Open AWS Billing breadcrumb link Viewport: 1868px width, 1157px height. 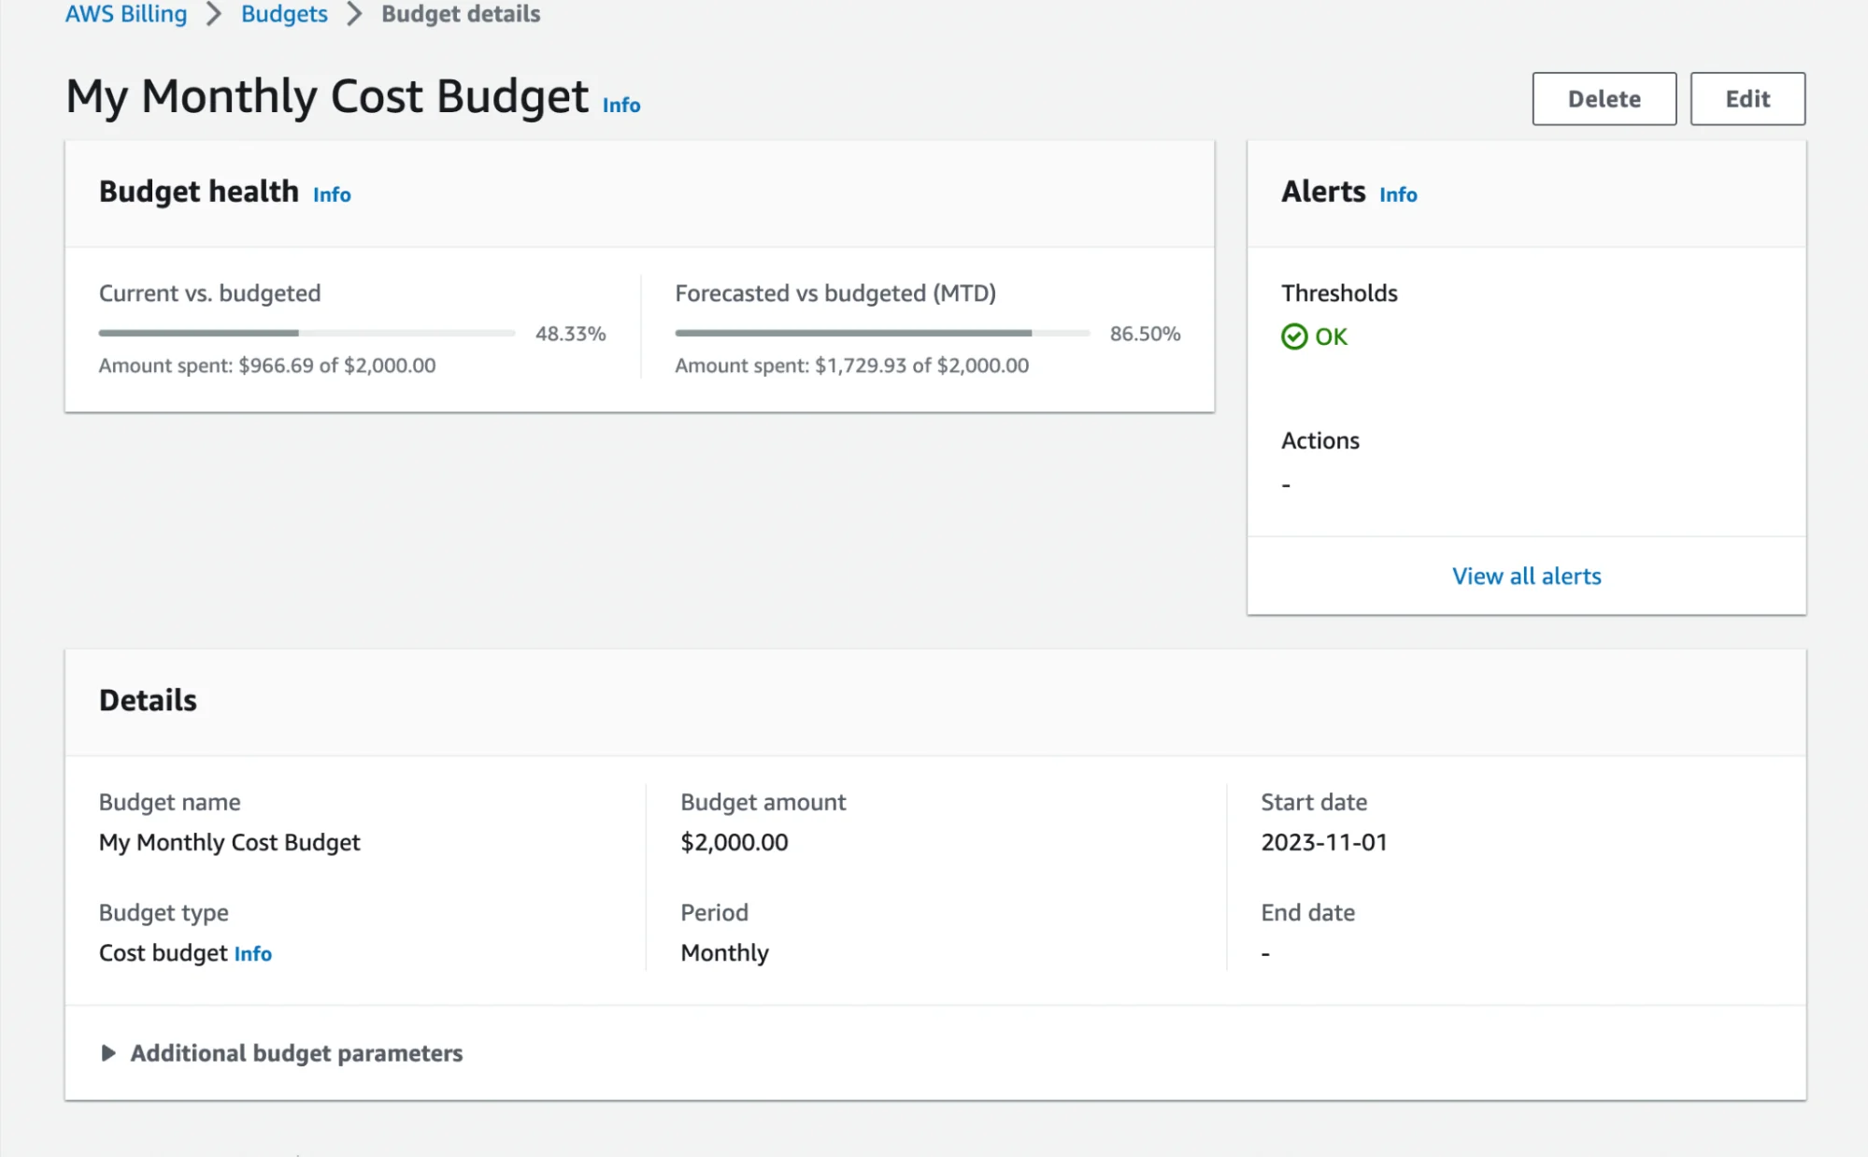(126, 14)
